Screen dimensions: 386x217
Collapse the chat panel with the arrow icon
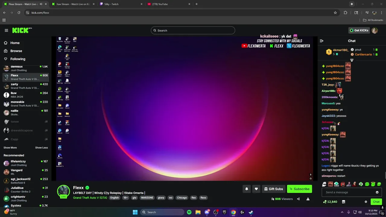pos(321,41)
